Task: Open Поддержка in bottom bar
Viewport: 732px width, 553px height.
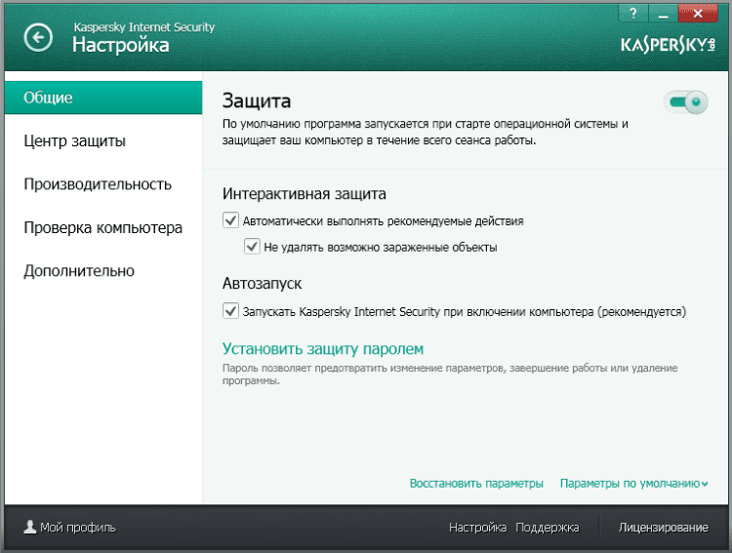Action: click(x=548, y=528)
